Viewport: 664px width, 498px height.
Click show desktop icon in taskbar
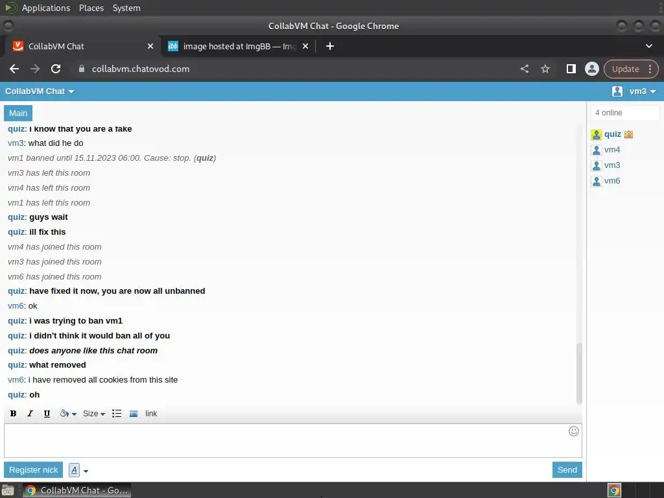coord(8,490)
